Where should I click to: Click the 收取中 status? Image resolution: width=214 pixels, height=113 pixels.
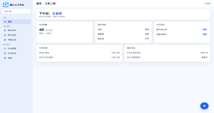point(204,57)
